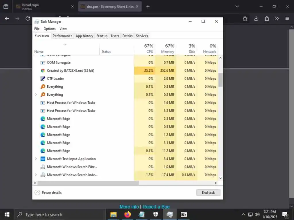This screenshot has width=294, height=220.
Task: Open the browser hamburger menu
Action: [287, 19]
